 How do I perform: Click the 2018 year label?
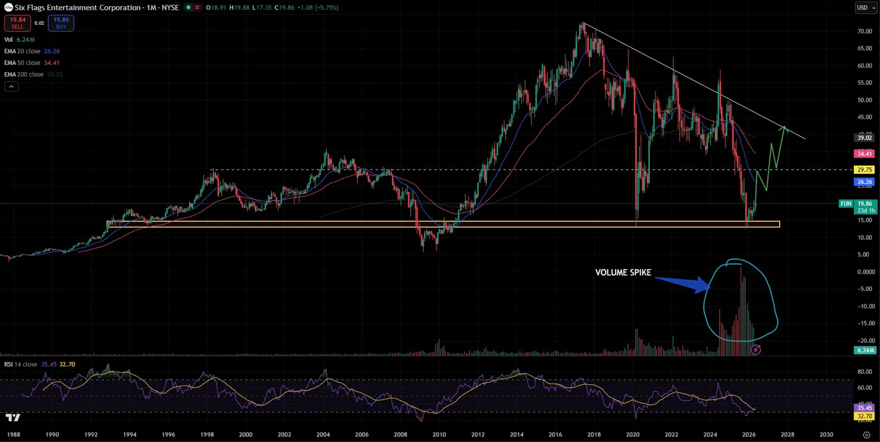pyautogui.click(x=594, y=435)
